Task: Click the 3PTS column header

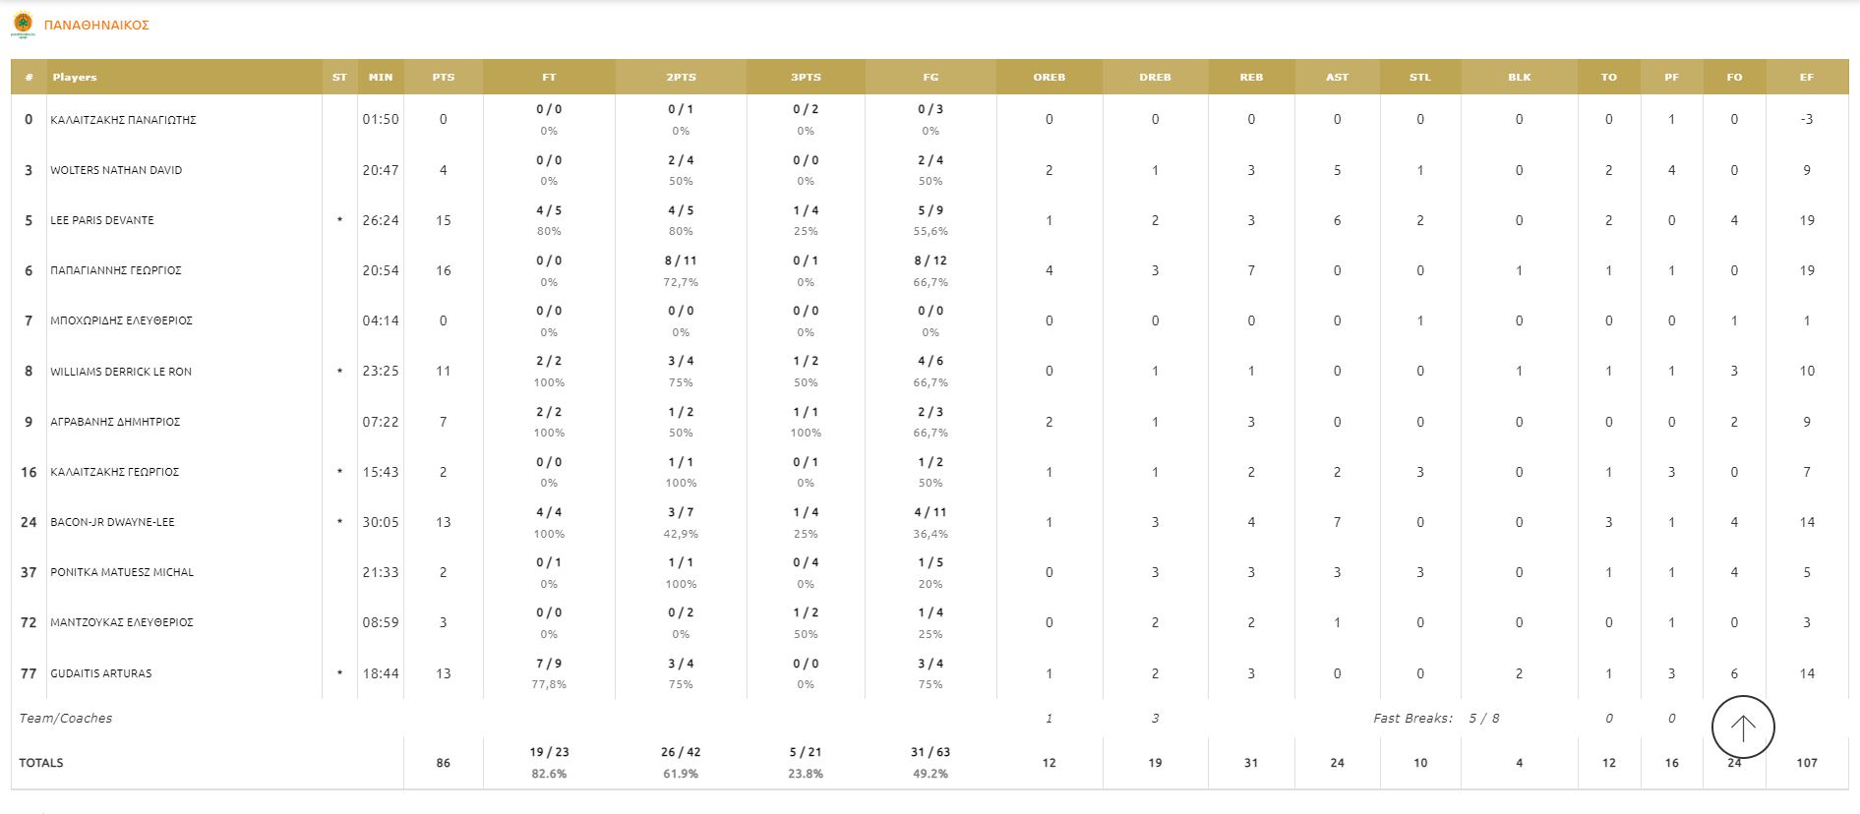Action: point(806,77)
